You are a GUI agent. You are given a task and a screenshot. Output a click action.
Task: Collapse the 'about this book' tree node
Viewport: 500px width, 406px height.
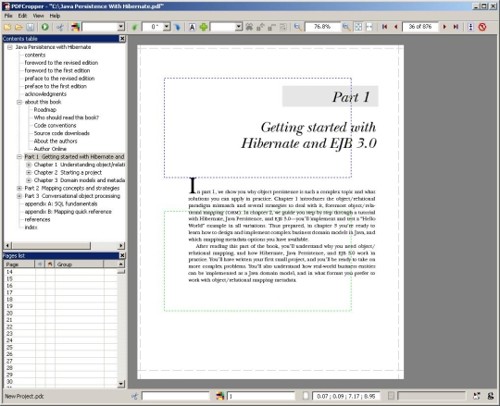(x=19, y=102)
